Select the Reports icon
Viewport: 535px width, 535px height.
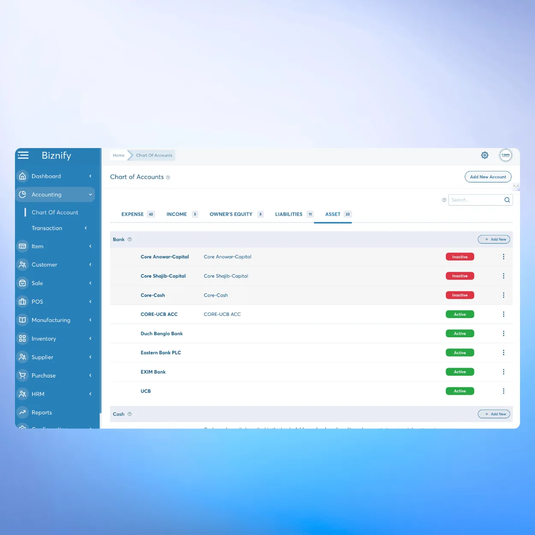[x=22, y=412]
